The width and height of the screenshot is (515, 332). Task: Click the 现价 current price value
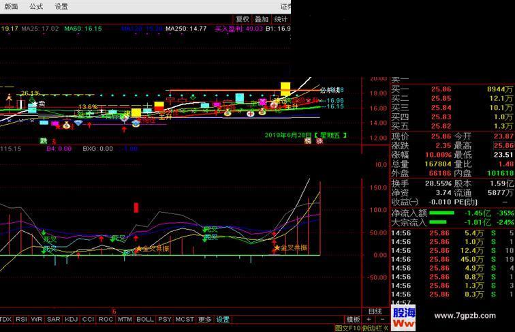click(x=441, y=136)
